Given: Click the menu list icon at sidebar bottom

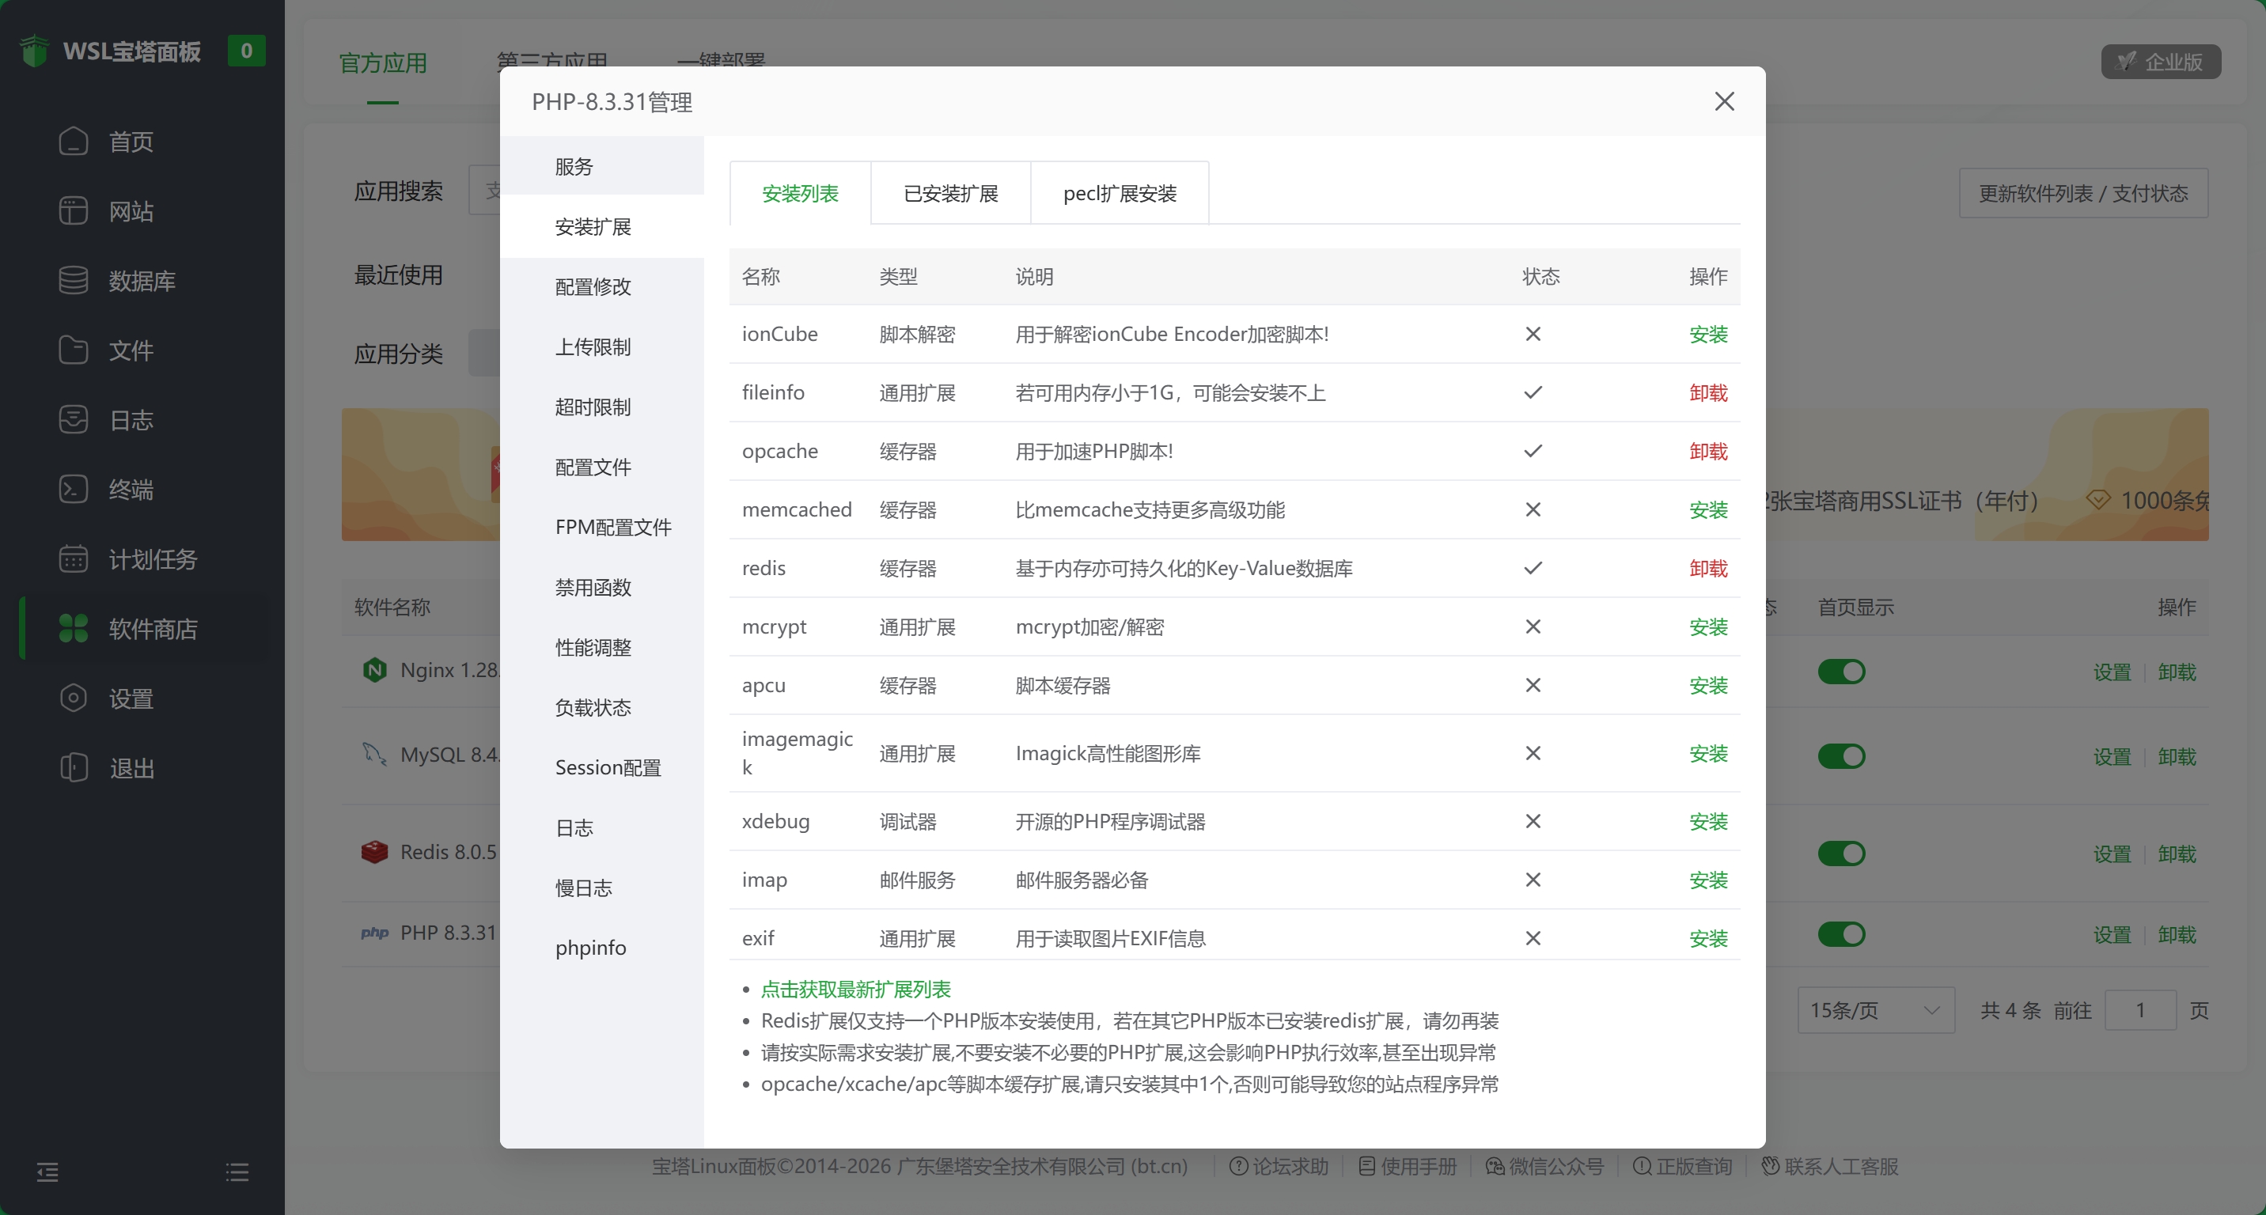Looking at the screenshot, I should 237,1172.
